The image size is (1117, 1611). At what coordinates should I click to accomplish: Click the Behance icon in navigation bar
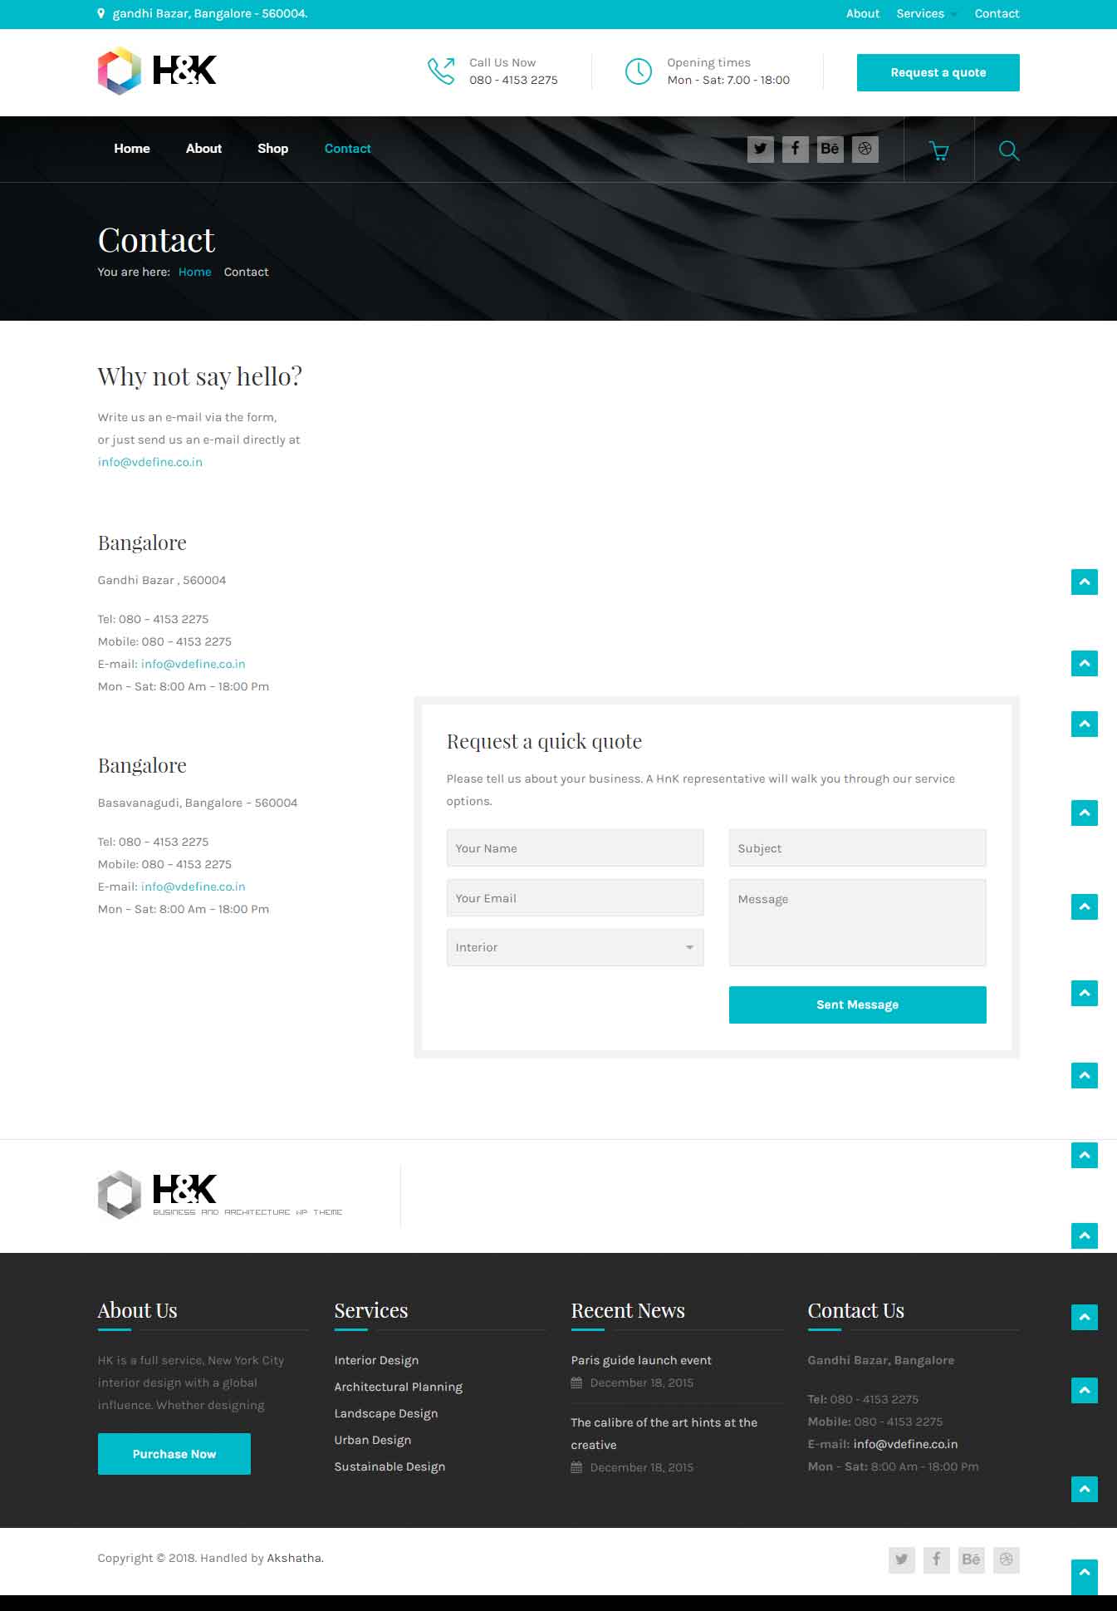pos(830,150)
